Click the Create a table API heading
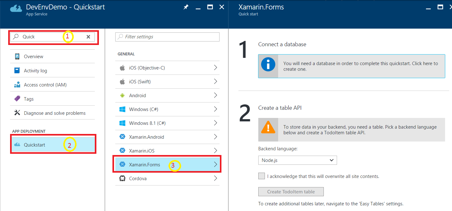The width and height of the screenshot is (452, 211). pyautogui.click(x=280, y=108)
